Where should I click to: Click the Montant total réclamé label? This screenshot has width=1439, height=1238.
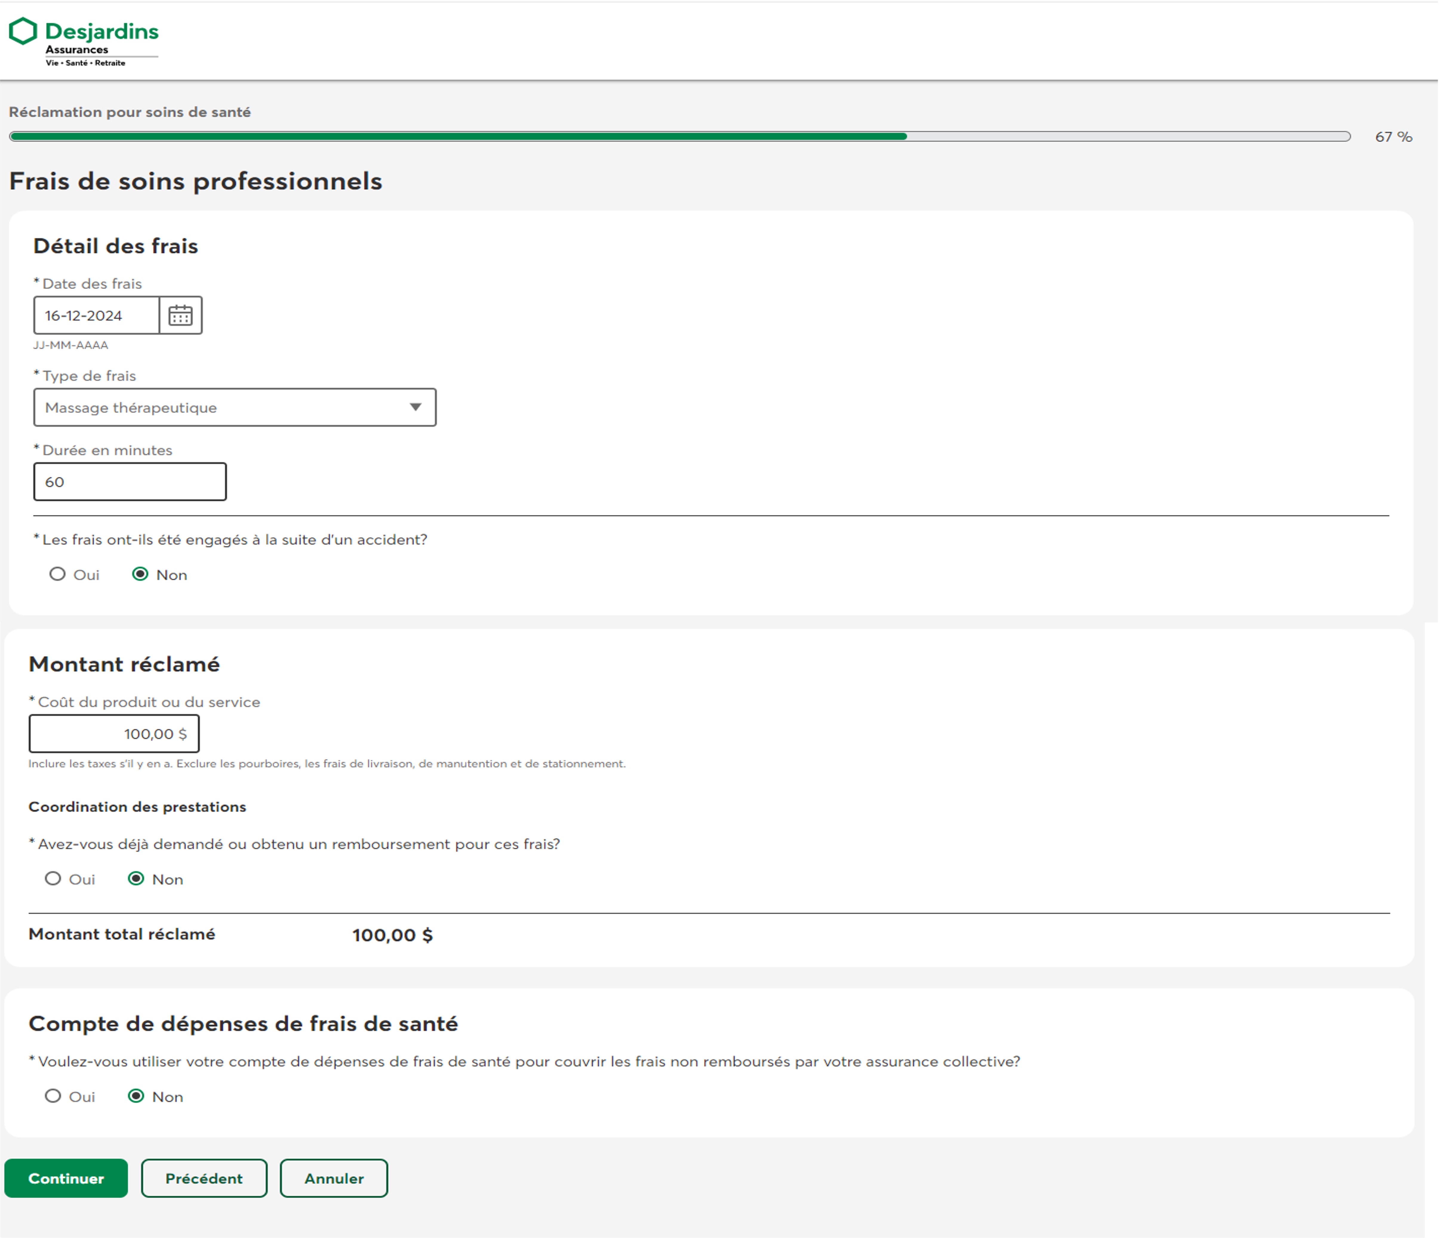coord(121,934)
